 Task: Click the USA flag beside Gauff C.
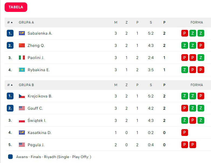pyautogui.click(x=22, y=108)
